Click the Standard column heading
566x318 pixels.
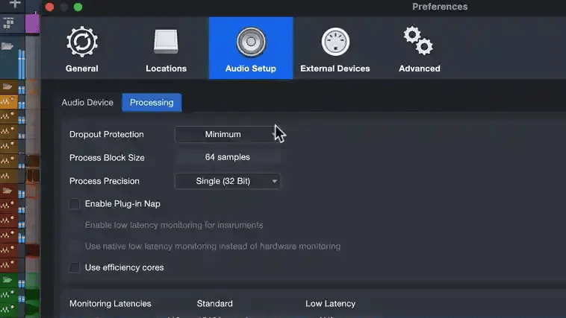215,304
